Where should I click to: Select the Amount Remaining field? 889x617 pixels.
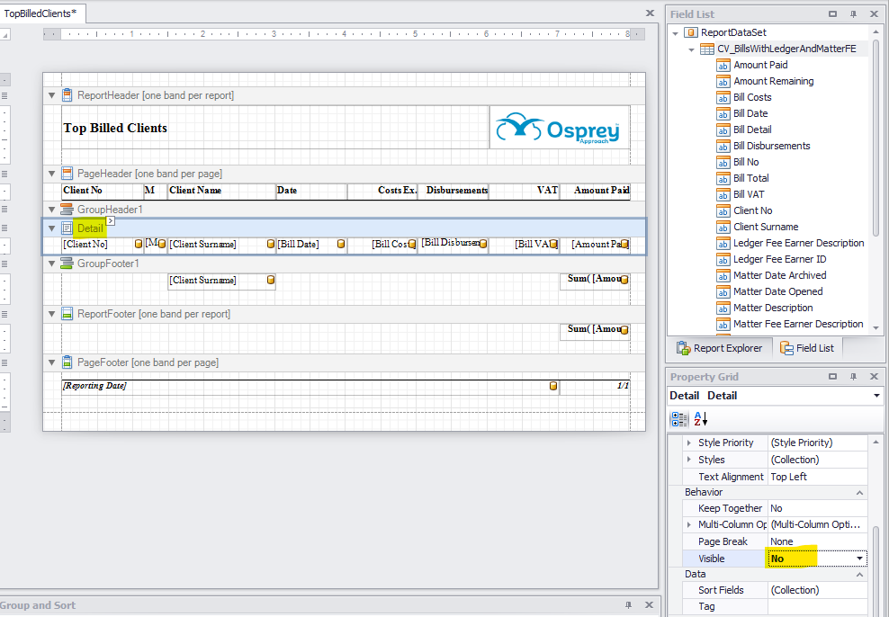click(773, 81)
